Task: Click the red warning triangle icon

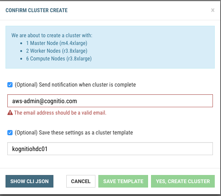Action: tap(10, 113)
